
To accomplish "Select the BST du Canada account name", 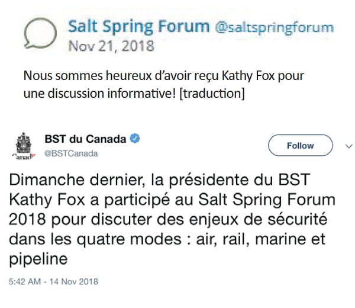I will [x=85, y=139].
